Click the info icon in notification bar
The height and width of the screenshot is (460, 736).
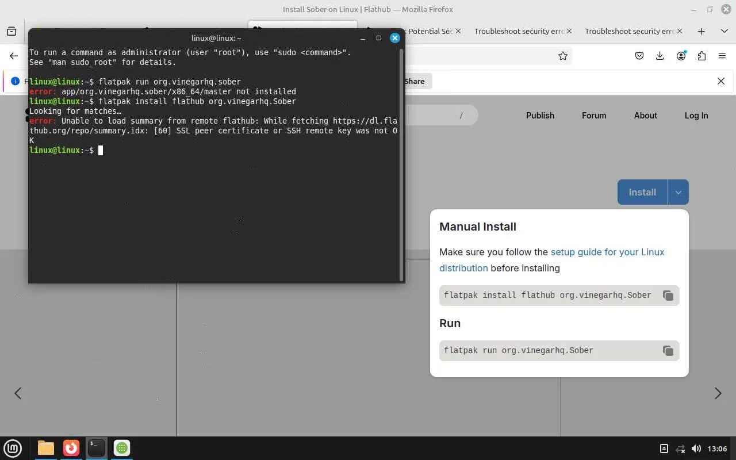tap(16, 81)
